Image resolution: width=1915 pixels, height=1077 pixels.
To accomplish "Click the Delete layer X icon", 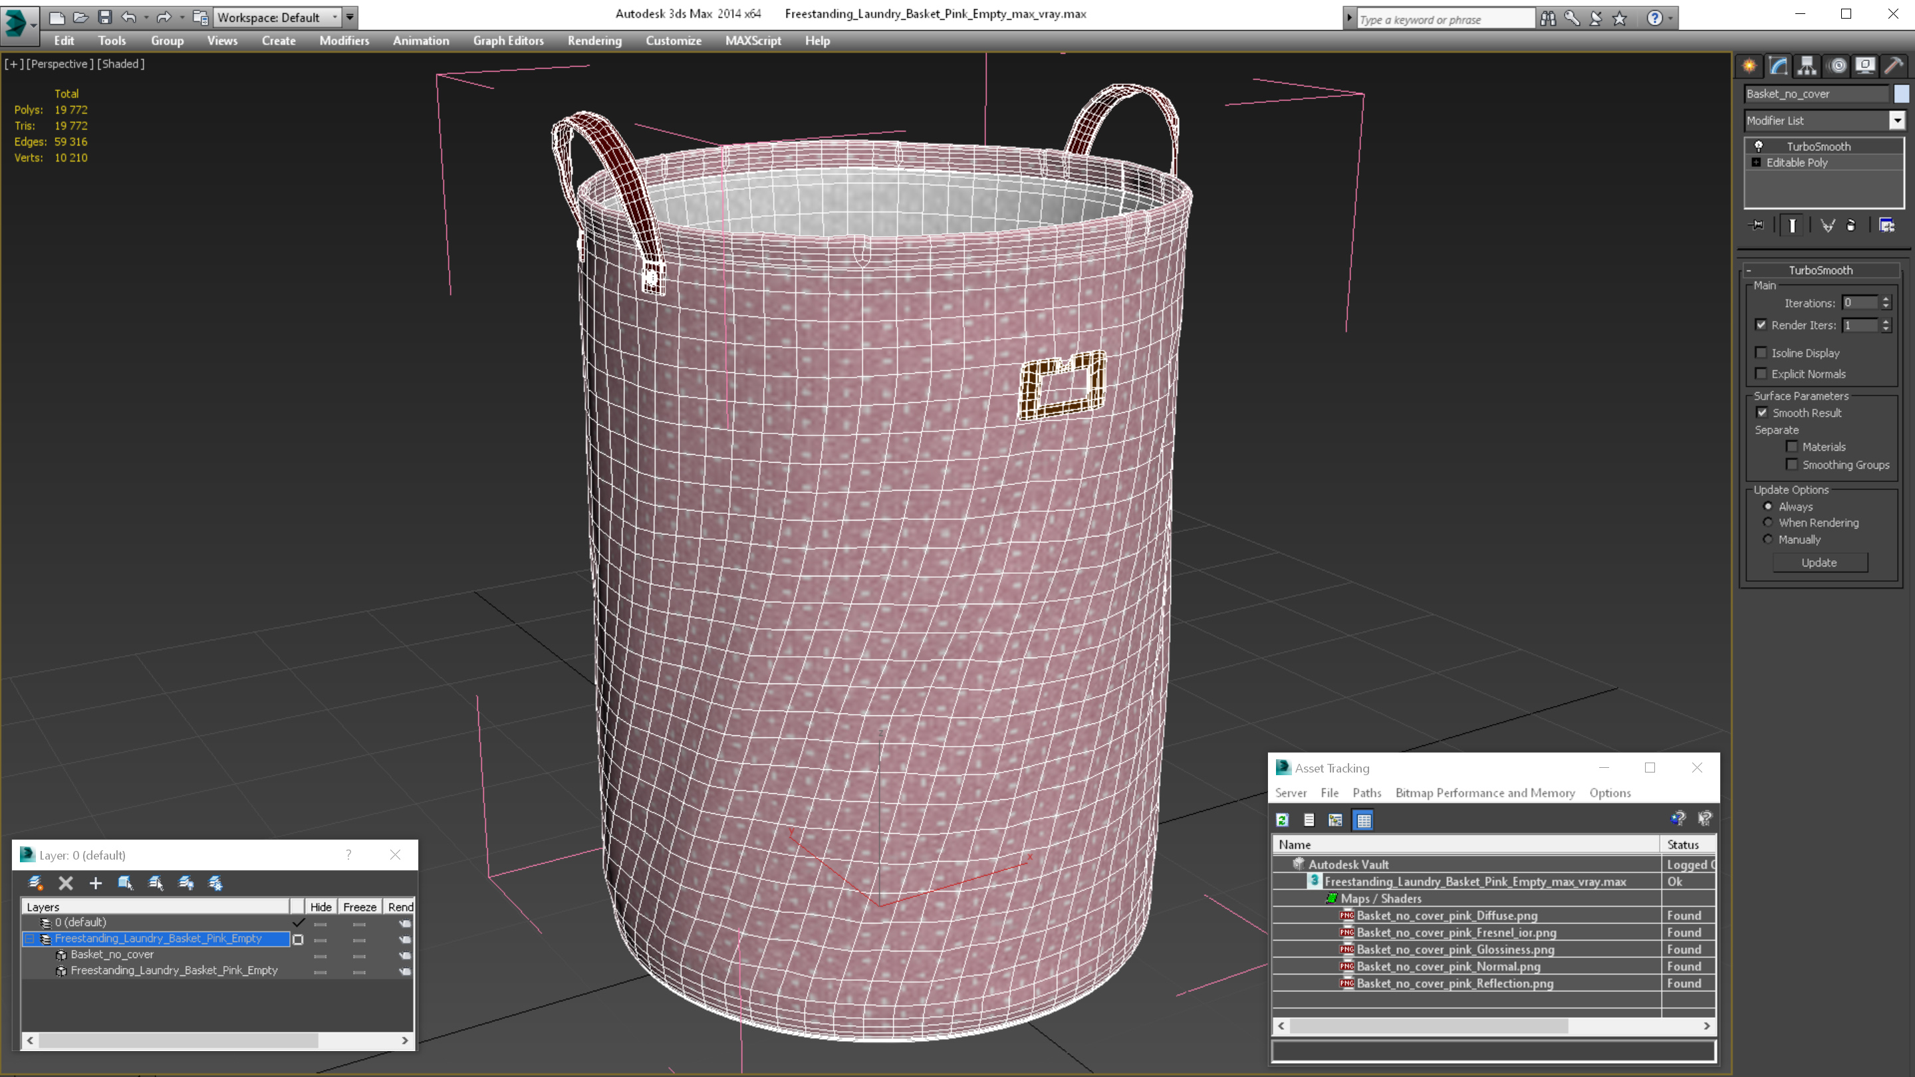I will click(65, 883).
